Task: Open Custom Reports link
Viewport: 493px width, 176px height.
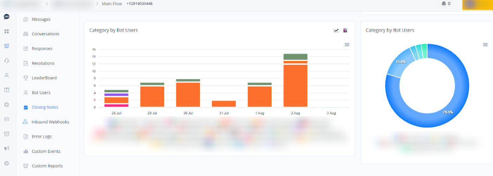Action: click(x=47, y=166)
